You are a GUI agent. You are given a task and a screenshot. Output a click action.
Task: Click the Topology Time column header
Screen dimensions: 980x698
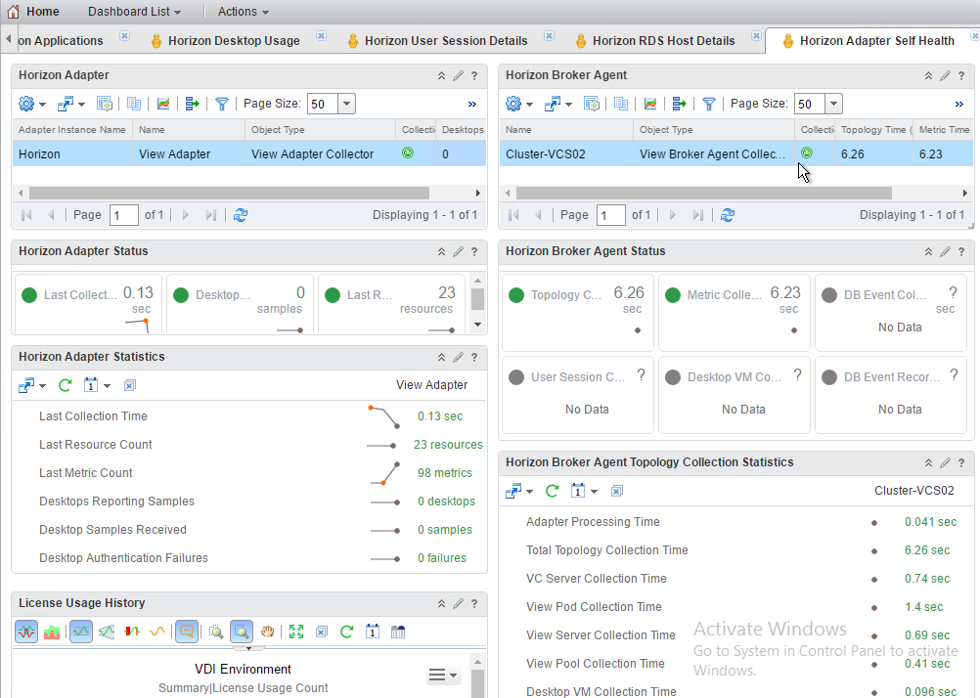pyautogui.click(x=873, y=130)
